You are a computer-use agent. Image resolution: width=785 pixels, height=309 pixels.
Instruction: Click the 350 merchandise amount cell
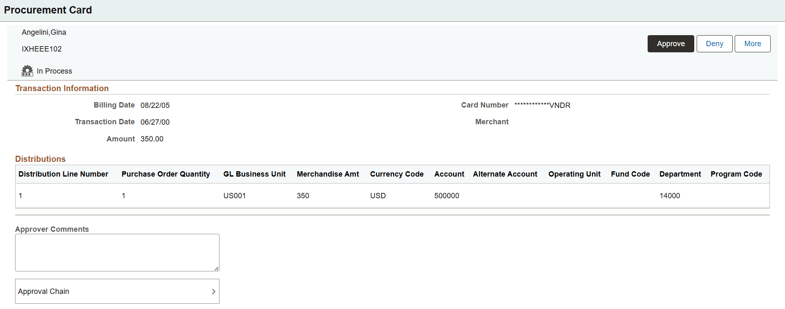point(303,196)
